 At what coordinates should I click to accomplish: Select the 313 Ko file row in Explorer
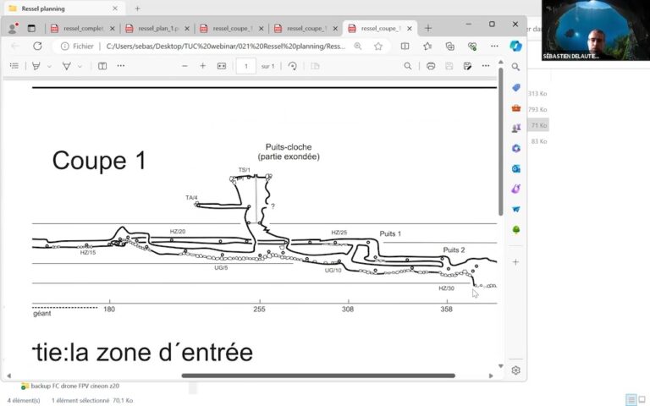537,94
